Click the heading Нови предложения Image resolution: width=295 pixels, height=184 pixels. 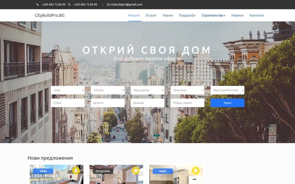click(x=50, y=158)
